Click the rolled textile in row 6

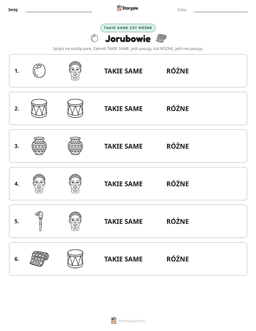pos(39,259)
